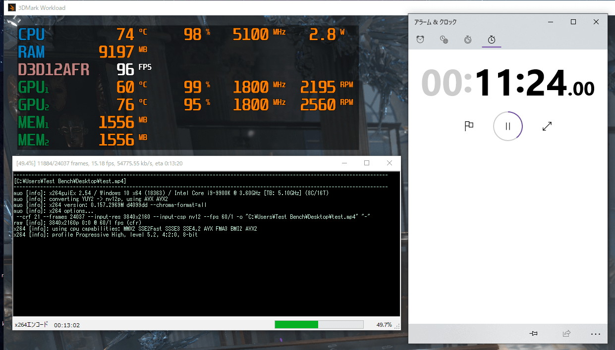Click the MEM2 label in the overlay
Screen dimensions: 615x350
34,140
